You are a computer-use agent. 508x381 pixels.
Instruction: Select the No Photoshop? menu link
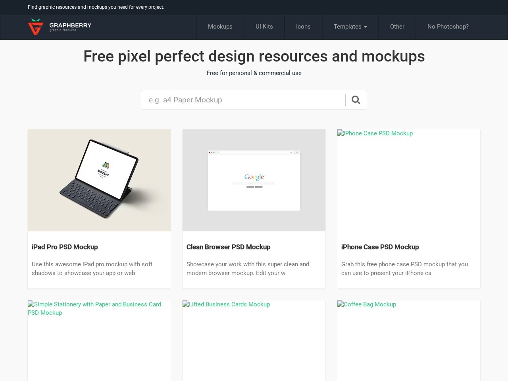pos(448,27)
